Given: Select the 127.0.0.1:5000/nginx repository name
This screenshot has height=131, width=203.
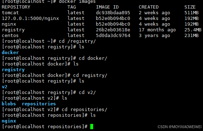Looking at the screenshot, I should click(x=30, y=19).
